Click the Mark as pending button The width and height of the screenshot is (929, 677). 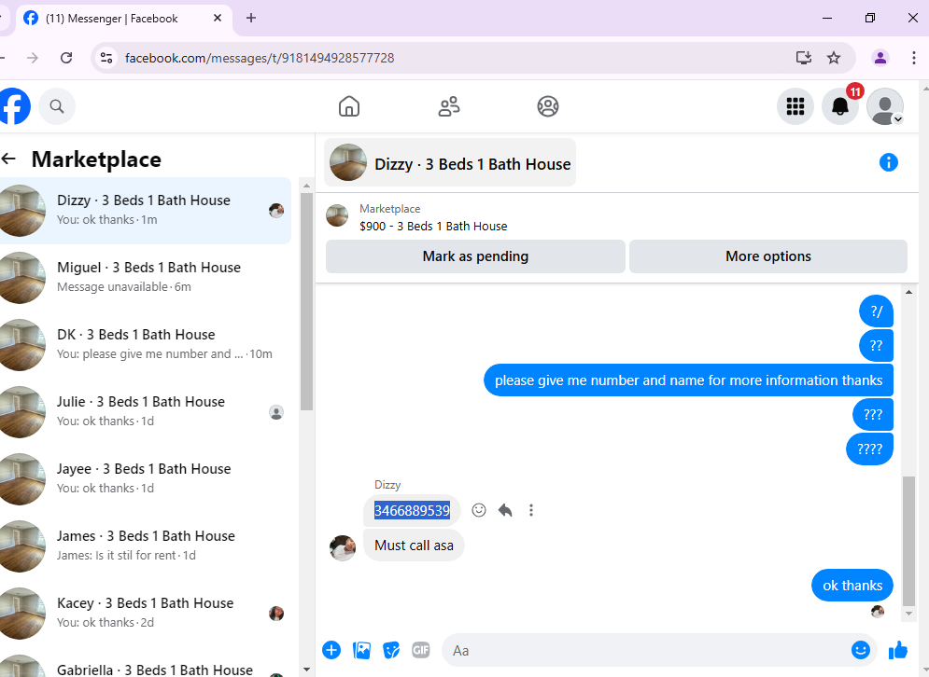click(475, 256)
